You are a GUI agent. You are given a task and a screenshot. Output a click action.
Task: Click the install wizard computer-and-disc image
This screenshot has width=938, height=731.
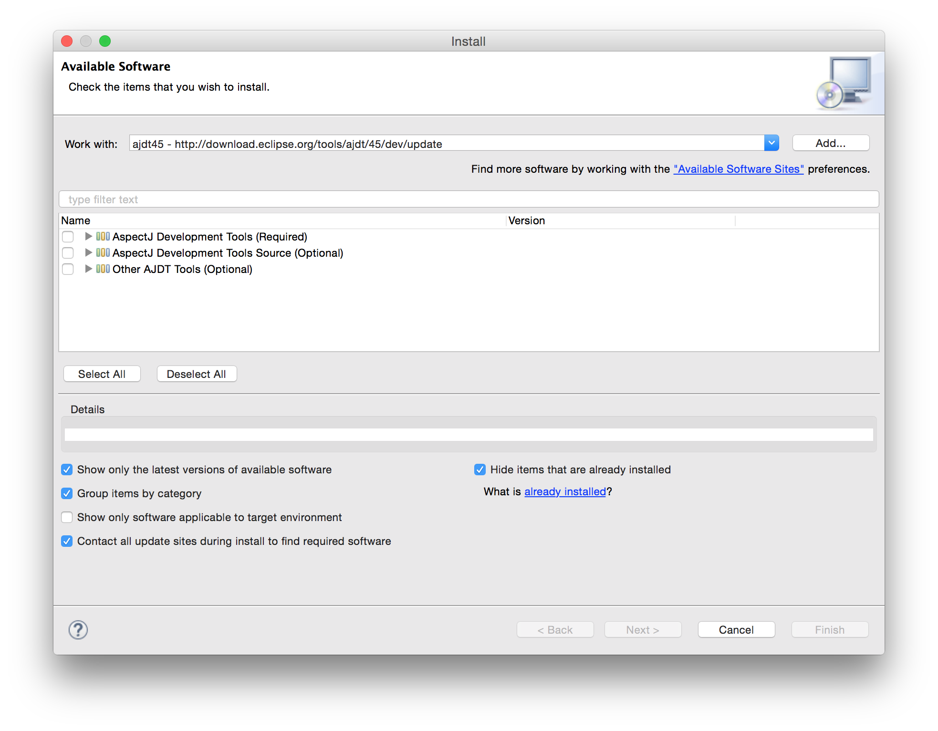844,83
